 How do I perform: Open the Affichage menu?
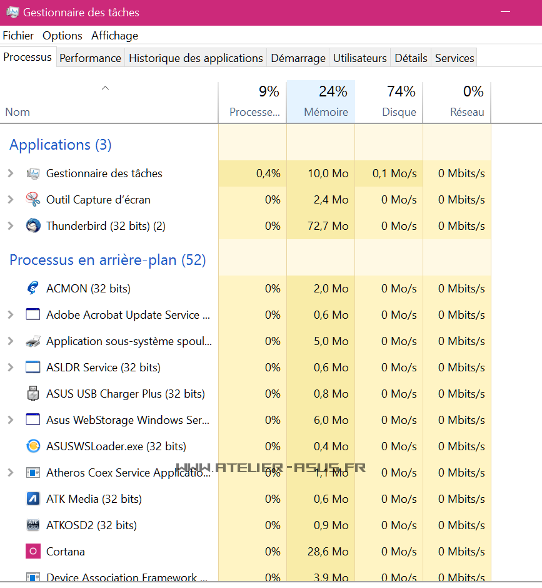coord(114,36)
